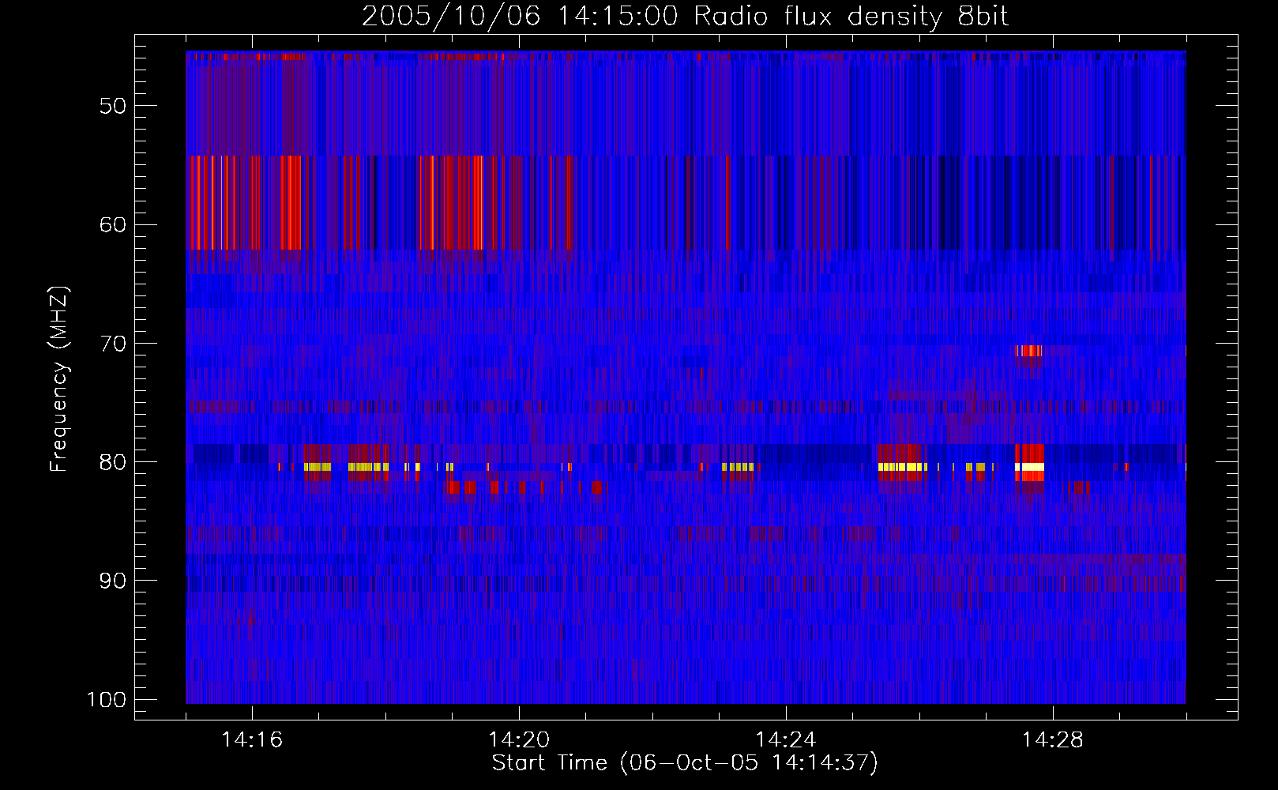Click the 14:24 time tick label
Viewport: 1278px width, 790px height.
(786, 740)
